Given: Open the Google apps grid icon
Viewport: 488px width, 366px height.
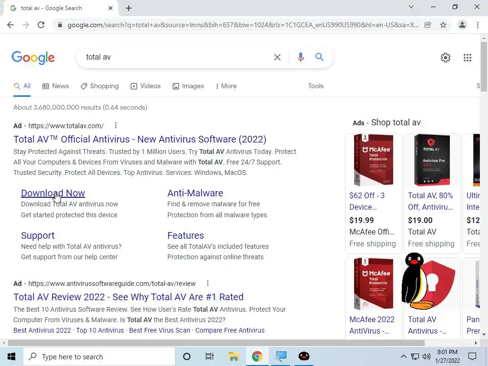Looking at the screenshot, I should [x=467, y=58].
